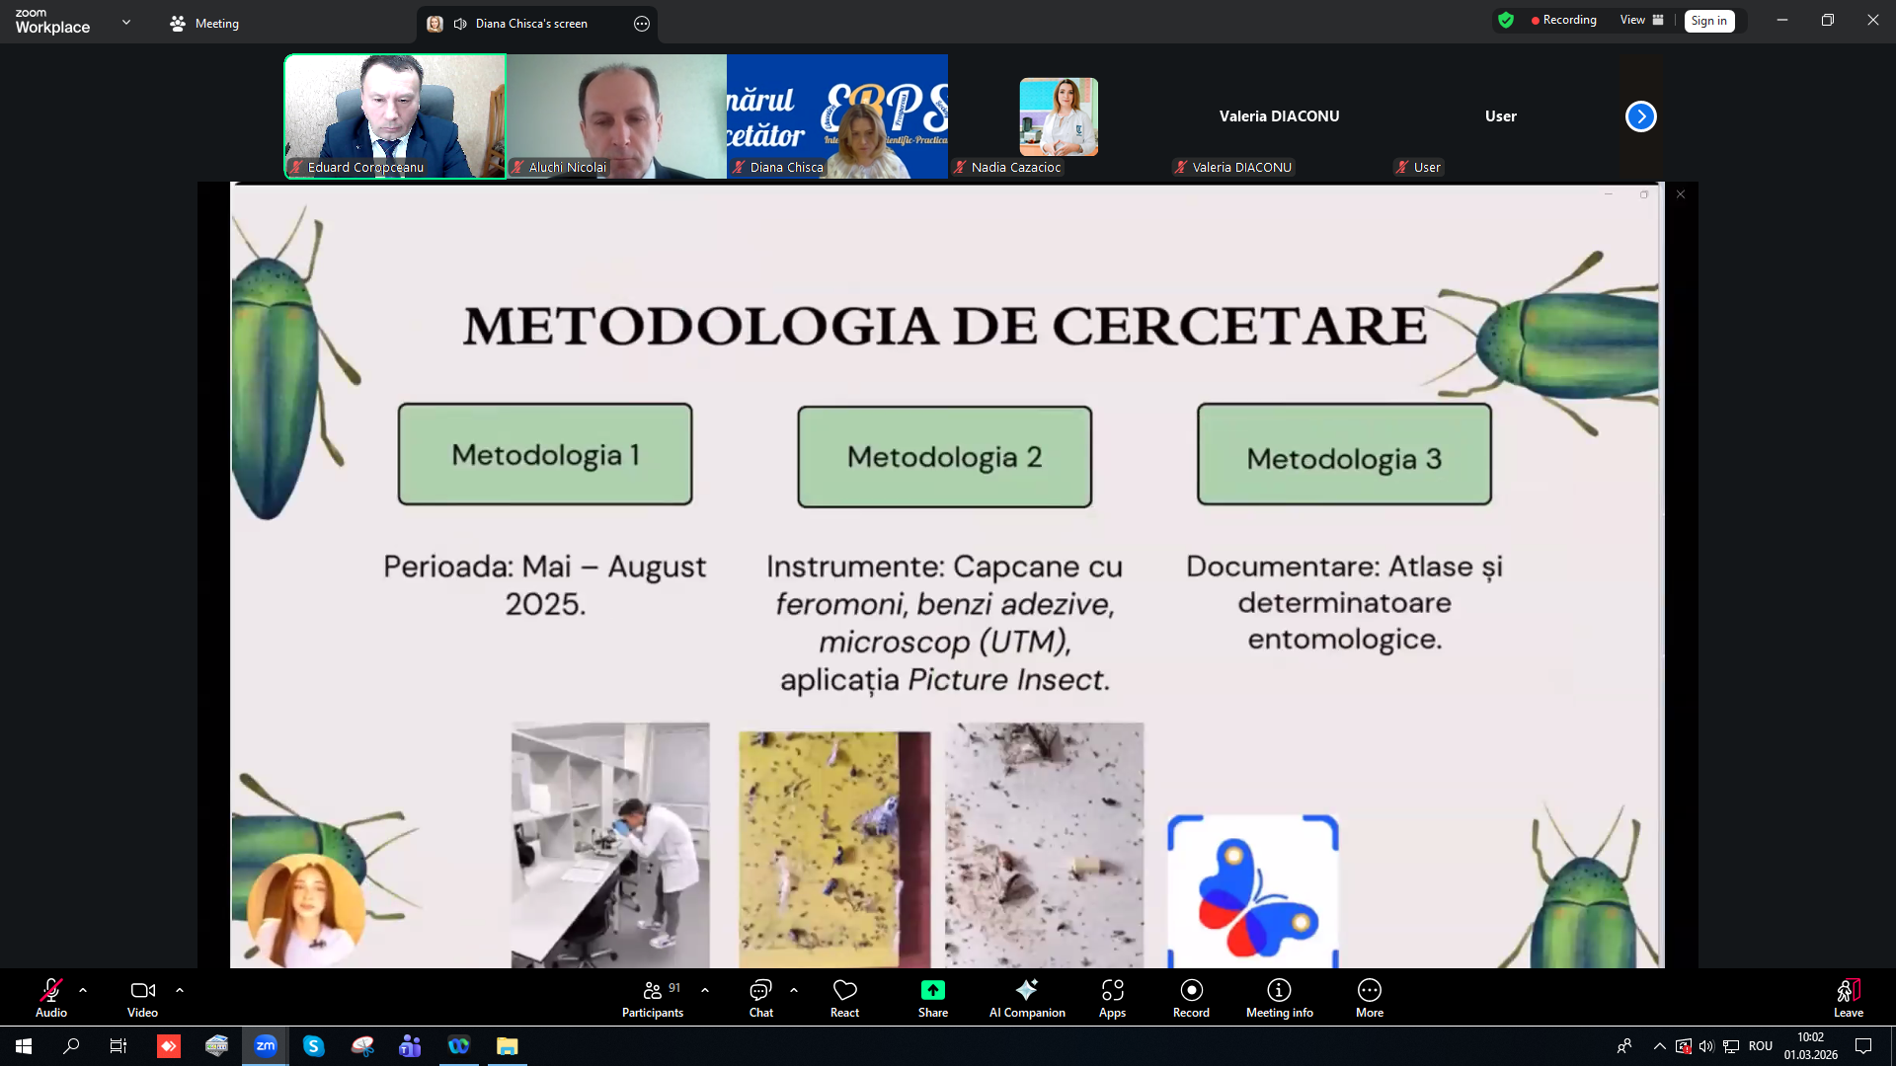Screen dimensions: 1896x1066
Task: Start screen Share with green icon
Action: coord(932,991)
